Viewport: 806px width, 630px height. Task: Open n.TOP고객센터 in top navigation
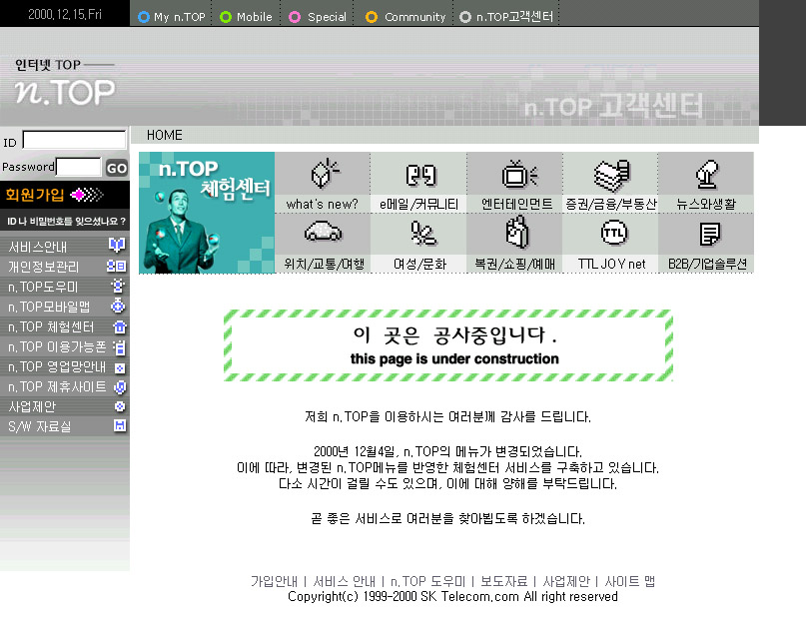506,17
